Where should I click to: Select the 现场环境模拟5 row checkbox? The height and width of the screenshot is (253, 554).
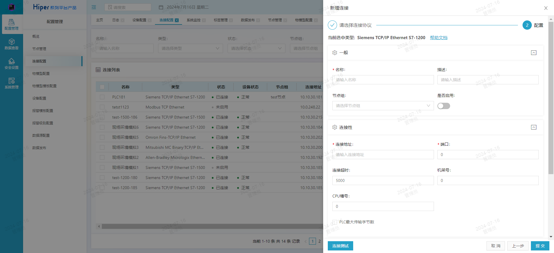pyautogui.click(x=102, y=137)
